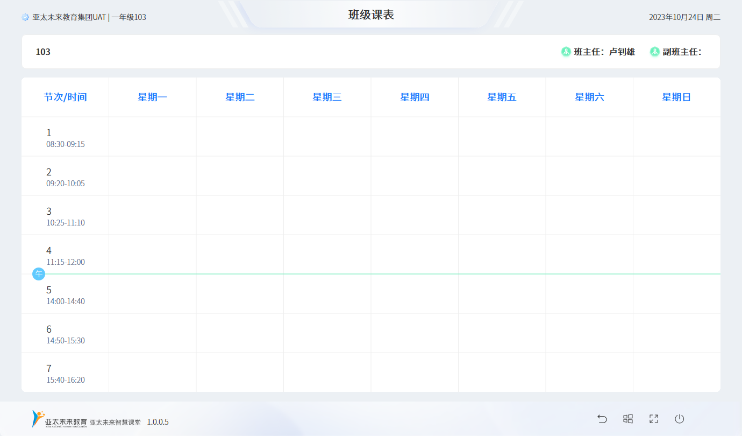
Task: Select the 星期五 column header
Action: point(502,97)
